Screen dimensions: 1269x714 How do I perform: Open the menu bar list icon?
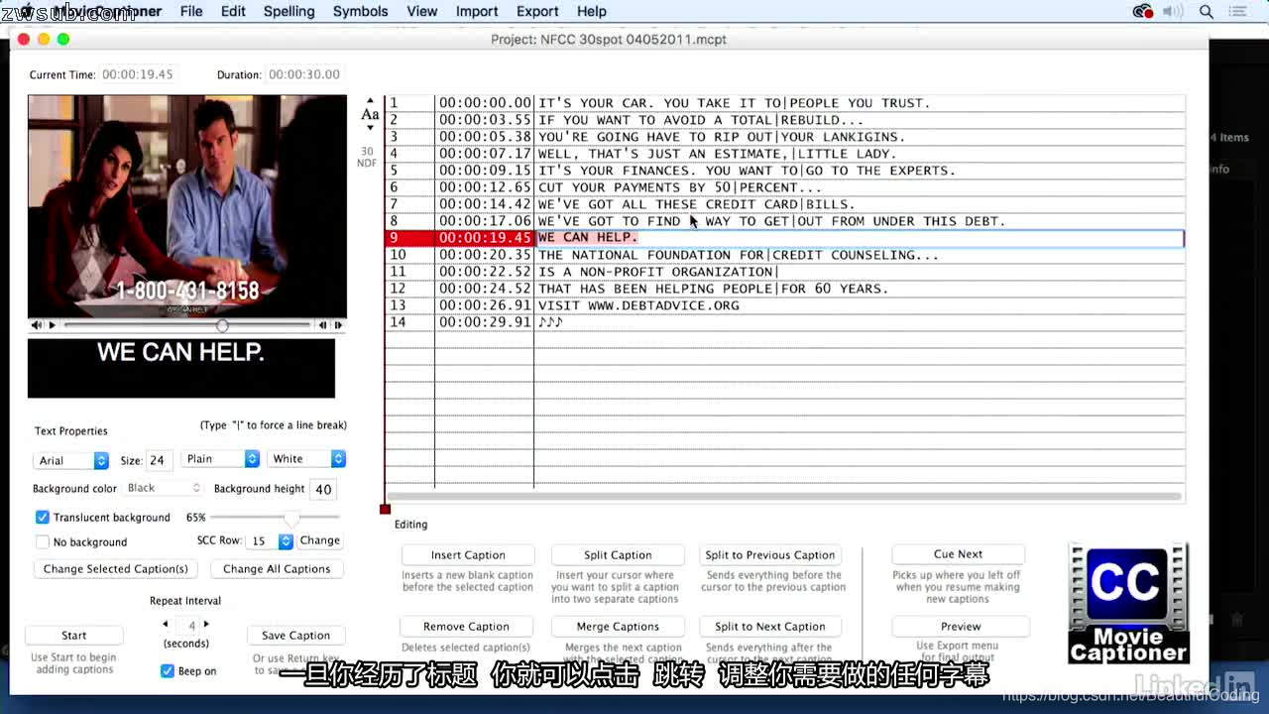(x=1238, y=12)
